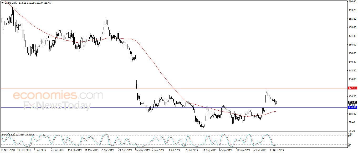This screenshot has width=358, height=153.
Task: Click the 30 Sep 2019 date label
Action: (x=243, y=150)
